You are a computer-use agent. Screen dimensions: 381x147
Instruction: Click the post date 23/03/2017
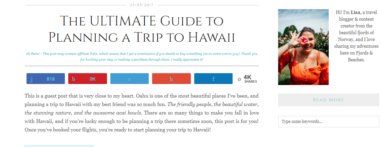pos(142,5)
